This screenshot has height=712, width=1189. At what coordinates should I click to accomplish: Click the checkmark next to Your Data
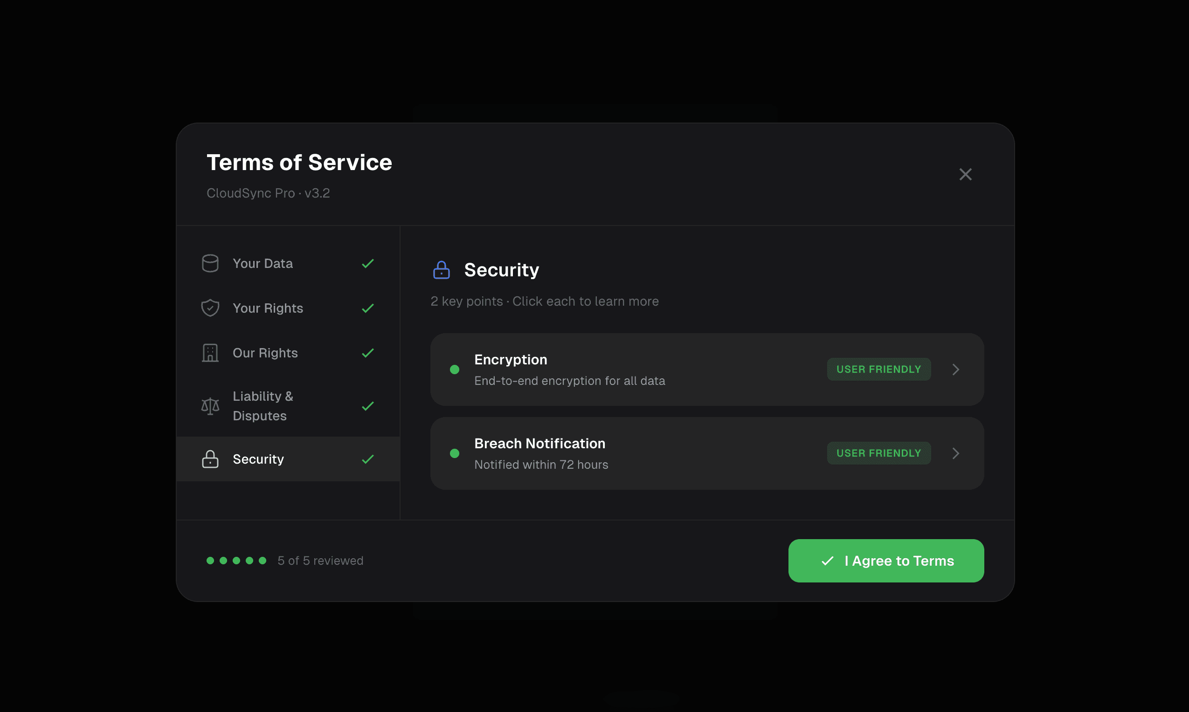368,263
